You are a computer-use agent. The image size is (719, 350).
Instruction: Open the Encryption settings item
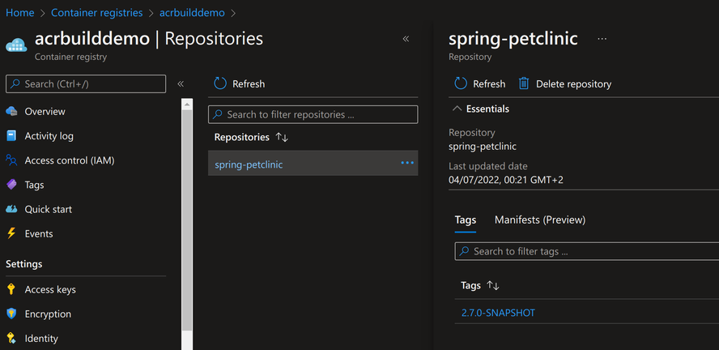click(48, 314)
